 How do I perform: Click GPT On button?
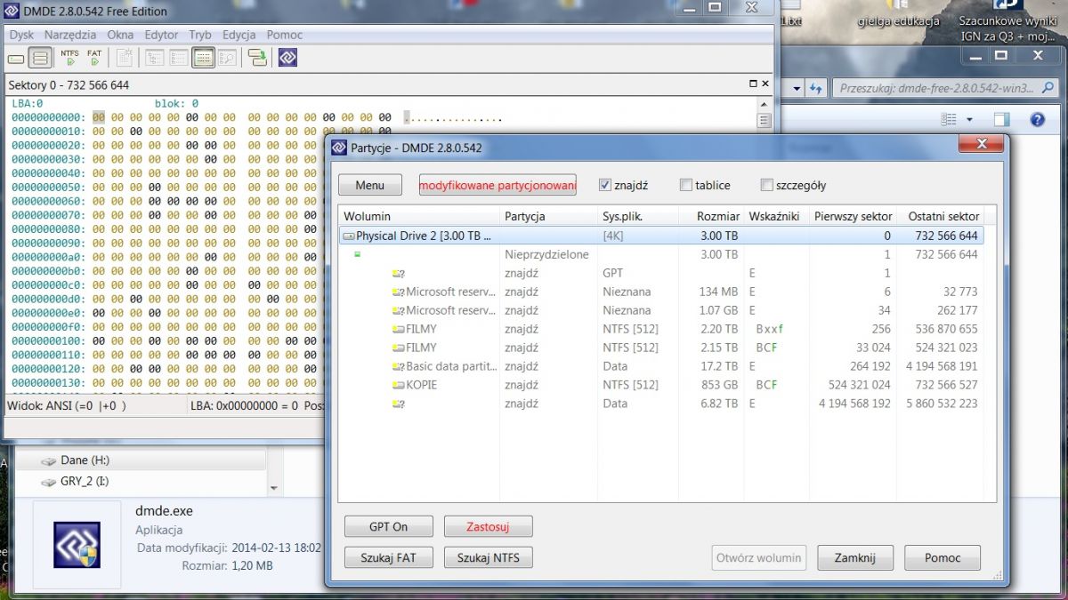tap(388, 526)
